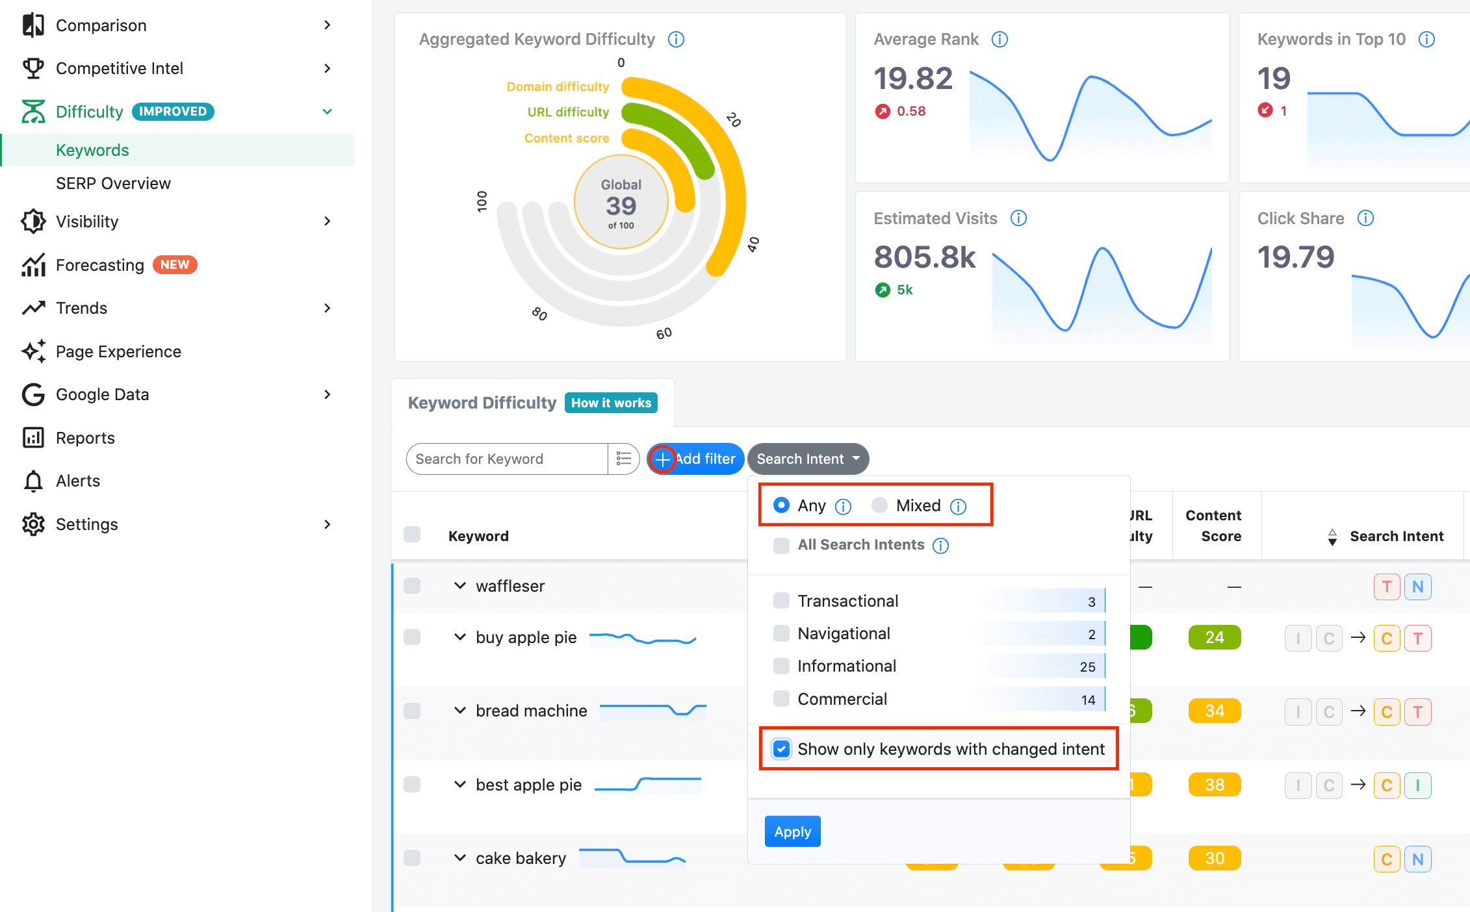The width and height of the screenshot is (1470, 912).
Task: Uncheck Show only keywords with changed intent
Action: (x=782, y=749)
